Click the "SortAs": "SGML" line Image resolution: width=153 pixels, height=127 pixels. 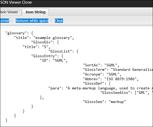click(x=101, y=65)
